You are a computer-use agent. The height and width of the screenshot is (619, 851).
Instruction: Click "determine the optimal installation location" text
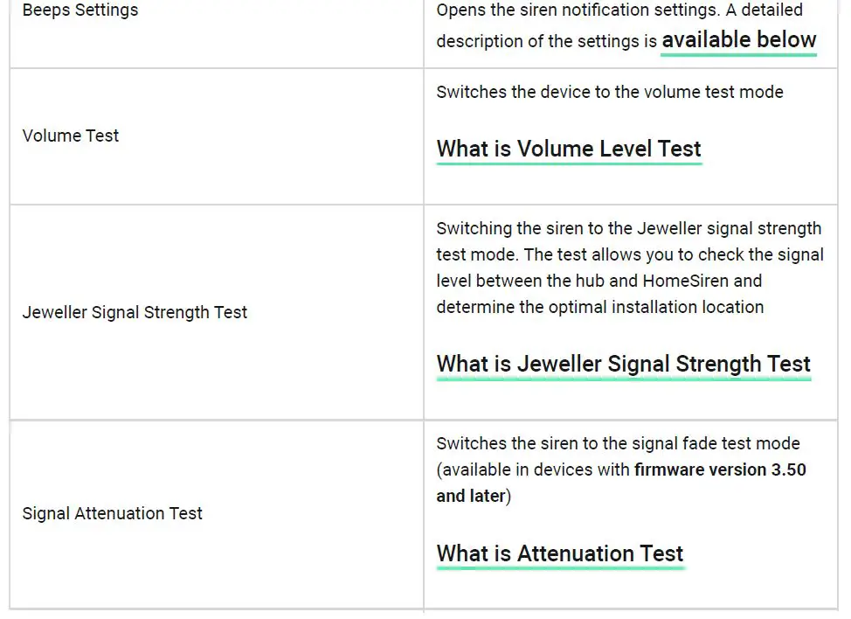tap(600, 307)
